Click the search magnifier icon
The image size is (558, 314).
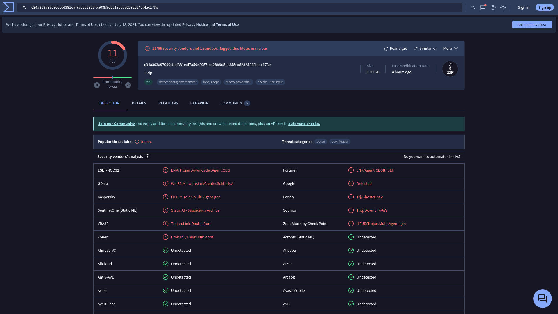click(x=24, y=8)
